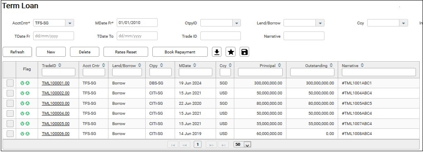Click the Delete button
Image resolution: width=423 pixels, height=152 pixels.
pyautogui.click(x=85, y=52)
